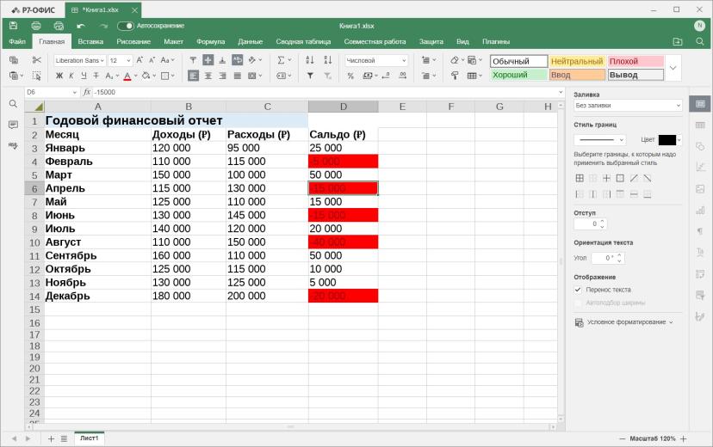Apply the Нейтральный cell style
The height and width of the screenshot is (447, 713).
click(577, 61)
